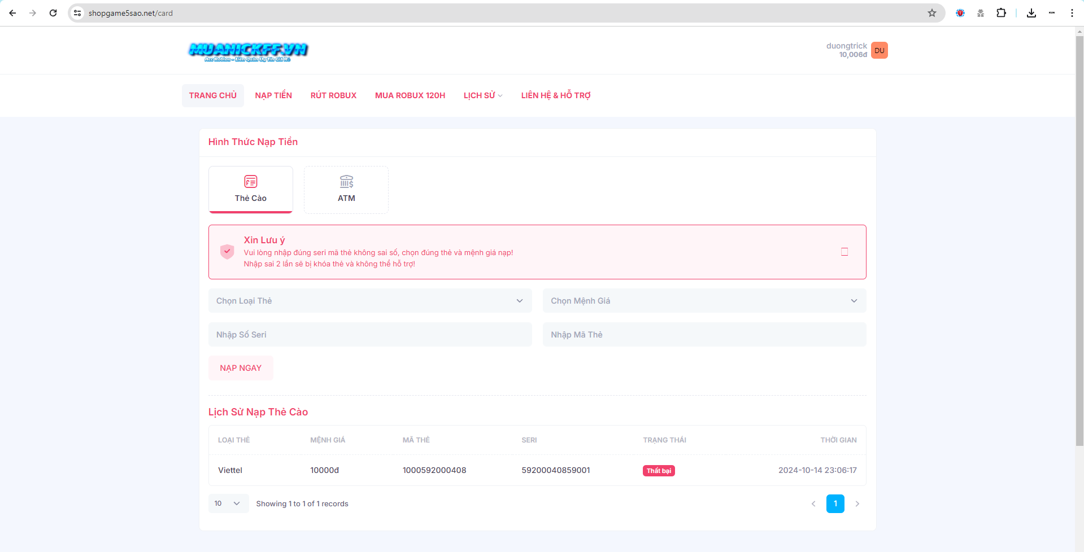This screenshot has height=552, width=1084.
Task: Switch to the ATM payment method
Action: [346, 189]
